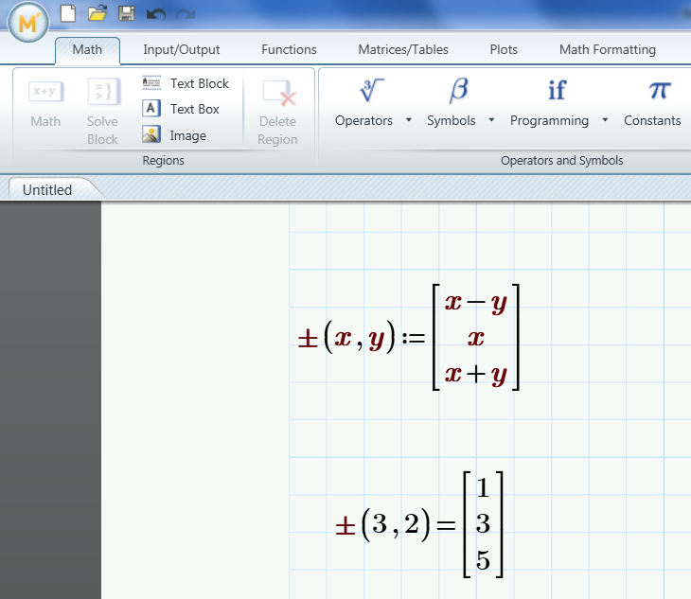The height and width of the screenshot is (599, 691).
Task: Select the Untitled worksheet tab
Action: tap(47, 189)
